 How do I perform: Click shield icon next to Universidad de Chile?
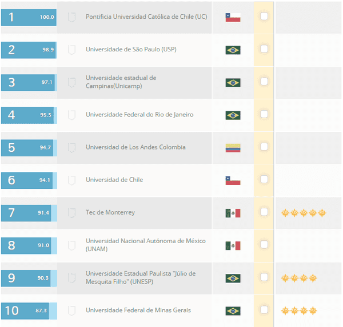click(x=72, y=180)
